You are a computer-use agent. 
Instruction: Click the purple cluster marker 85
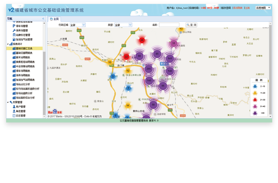click(157, 54)
